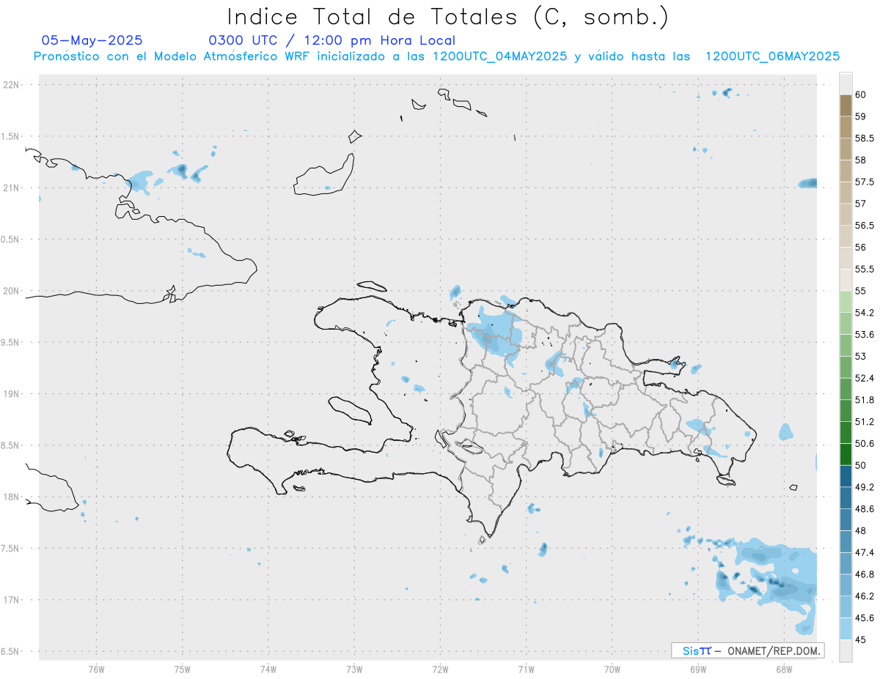This screenshot has height=679, width=880.
Task: Click the "52.4" color scale label
Action: pyautogui.click(x=865, y=378)
